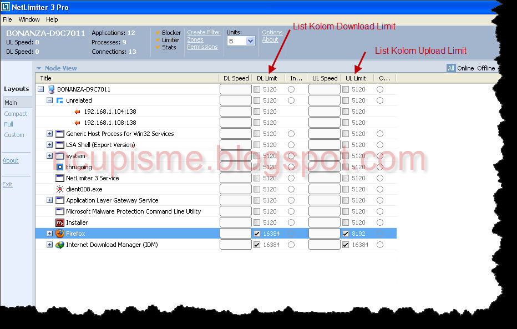This screenshot has height=329, width=517.
Task: Click the Installer red icon
Action: (60, 223)
